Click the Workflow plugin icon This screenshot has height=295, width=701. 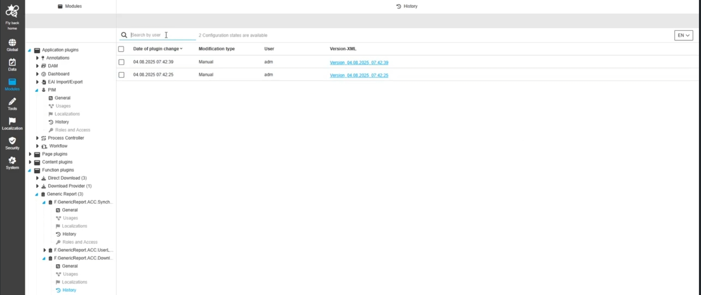point(44,146)
